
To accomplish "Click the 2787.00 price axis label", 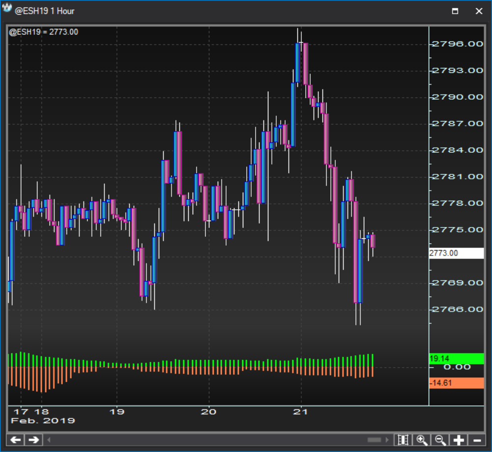I will (x=458, y=124).
